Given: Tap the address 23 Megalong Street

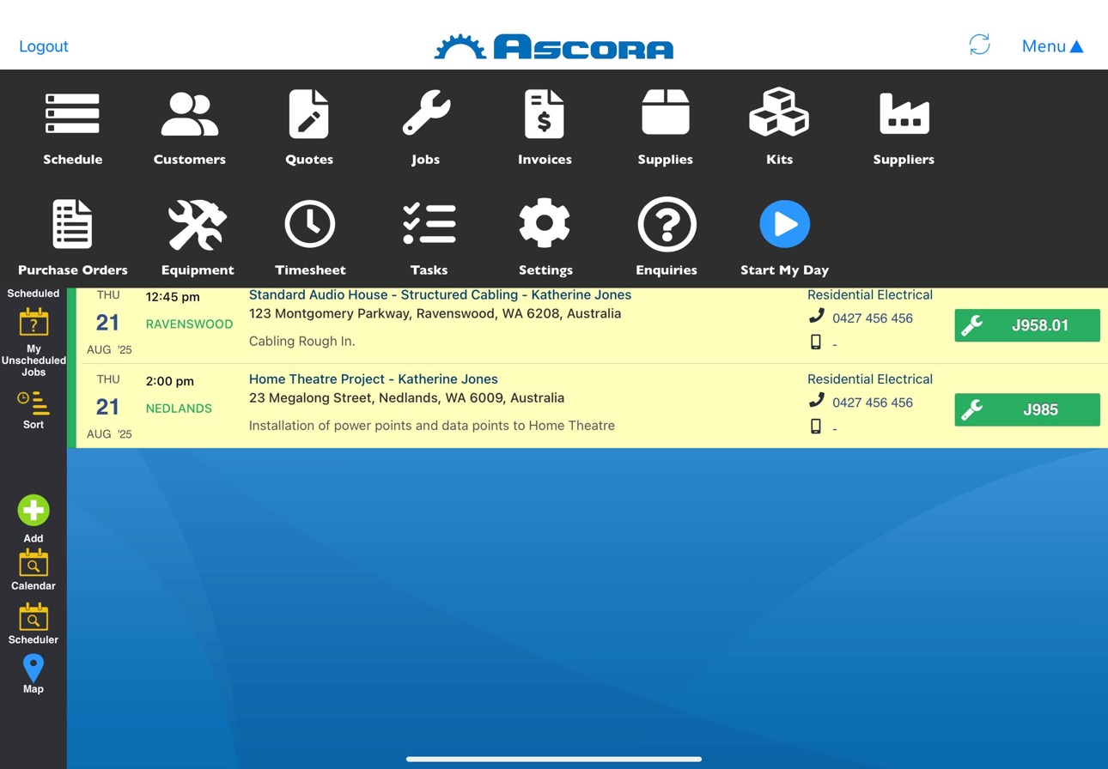Looking at the screenshot, I should pos(406,397).
